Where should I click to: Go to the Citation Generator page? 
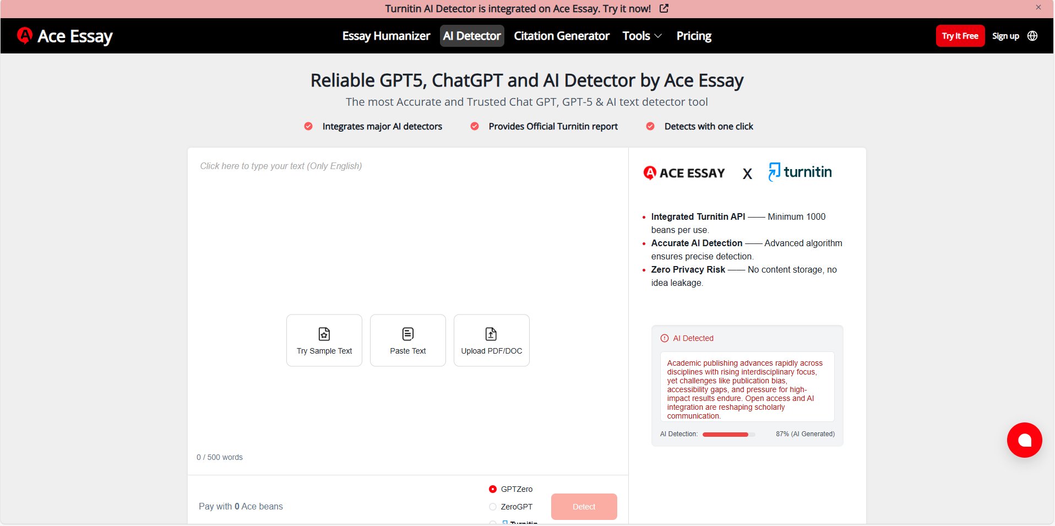click(x=562, y=36)
